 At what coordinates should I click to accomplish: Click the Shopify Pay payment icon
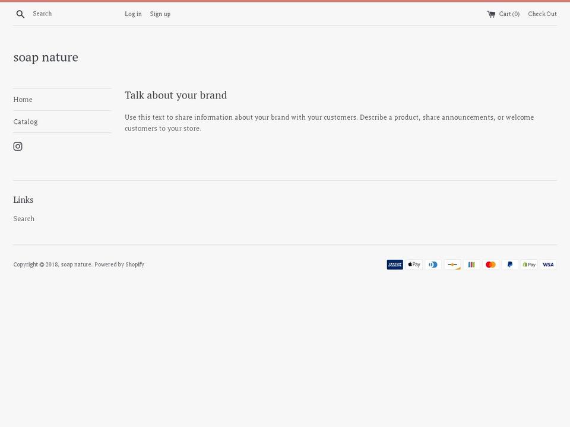click(529, 265)
